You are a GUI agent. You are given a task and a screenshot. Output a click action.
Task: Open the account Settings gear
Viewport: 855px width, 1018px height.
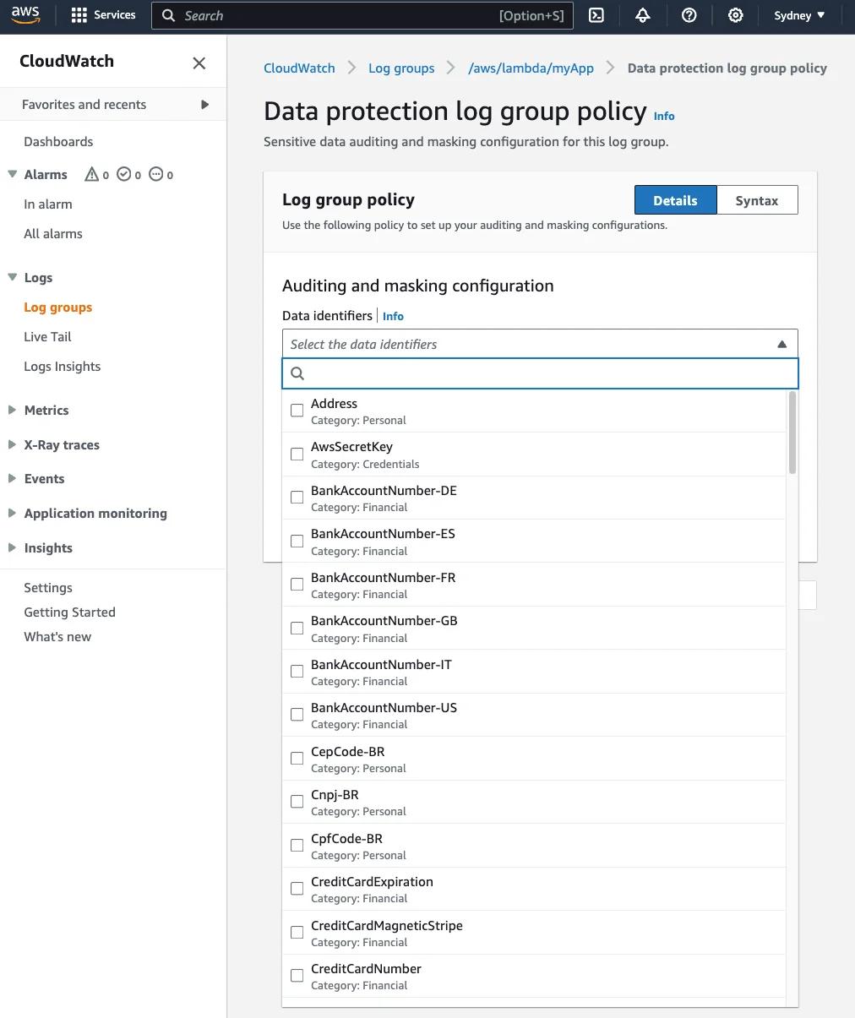click(x=735, y=14)
